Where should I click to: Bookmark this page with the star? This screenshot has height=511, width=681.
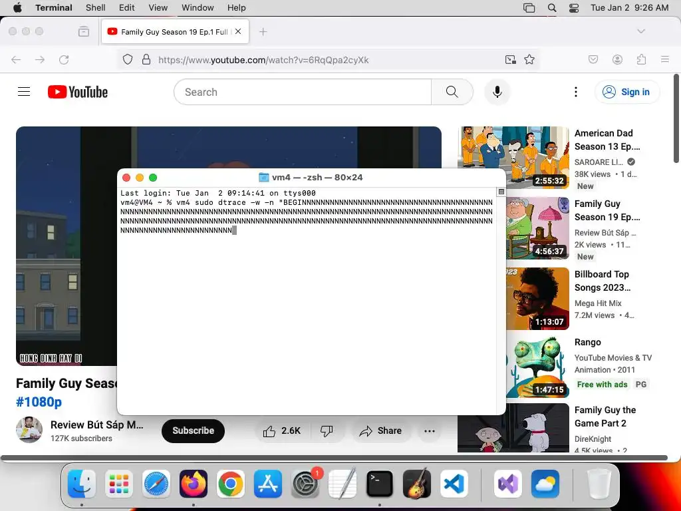529,59
